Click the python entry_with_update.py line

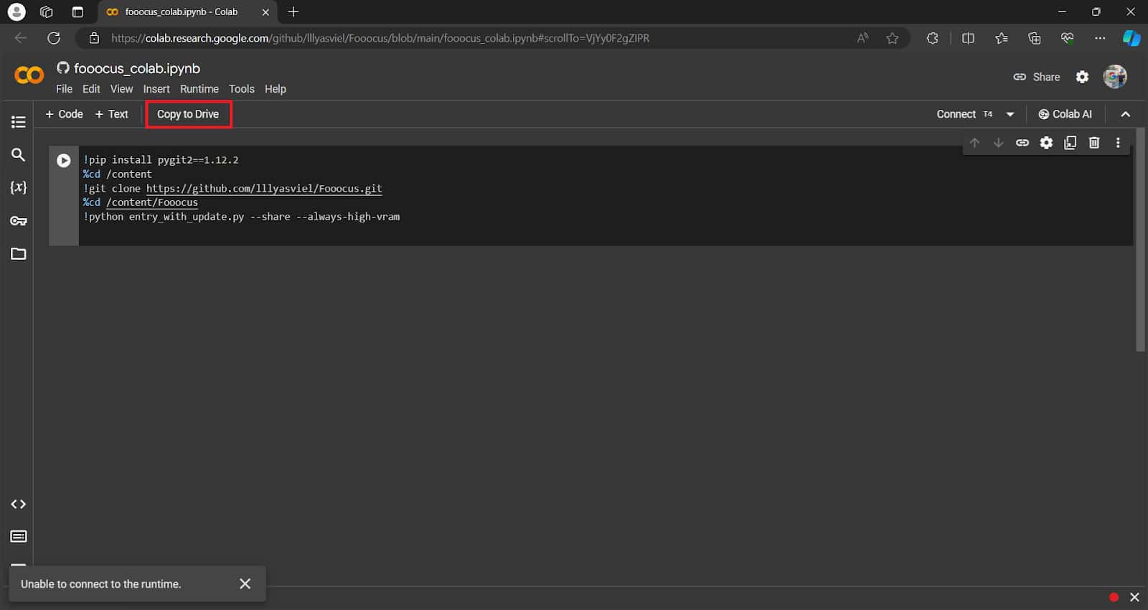[242, 217]
